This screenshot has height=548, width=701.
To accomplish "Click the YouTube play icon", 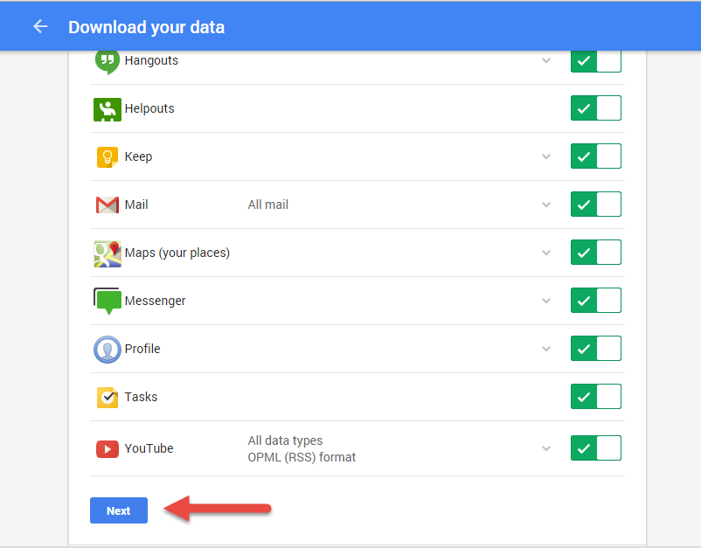I will [x=107, y=449].
